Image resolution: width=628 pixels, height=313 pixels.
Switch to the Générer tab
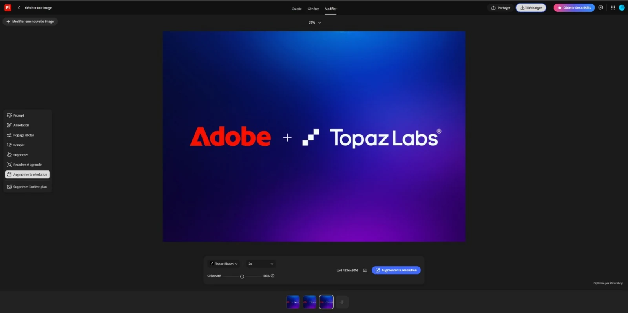[x=313, y=9]
